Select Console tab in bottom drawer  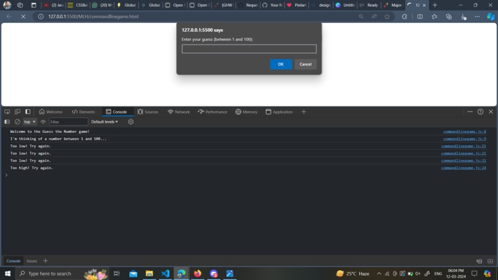pyautogui.click(x=14, y=261)
